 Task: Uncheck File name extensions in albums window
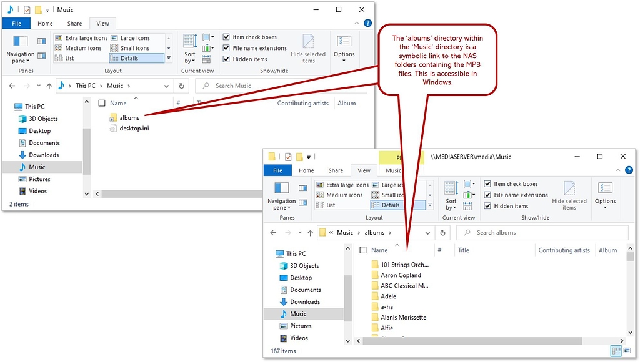[x=487, y=195]
